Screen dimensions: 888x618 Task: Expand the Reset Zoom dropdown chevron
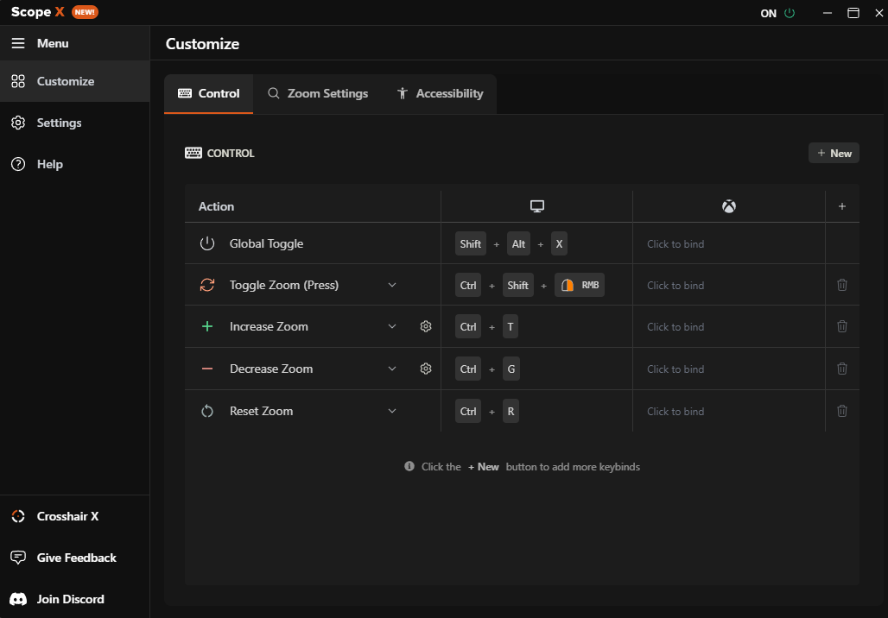coord(392,411)
